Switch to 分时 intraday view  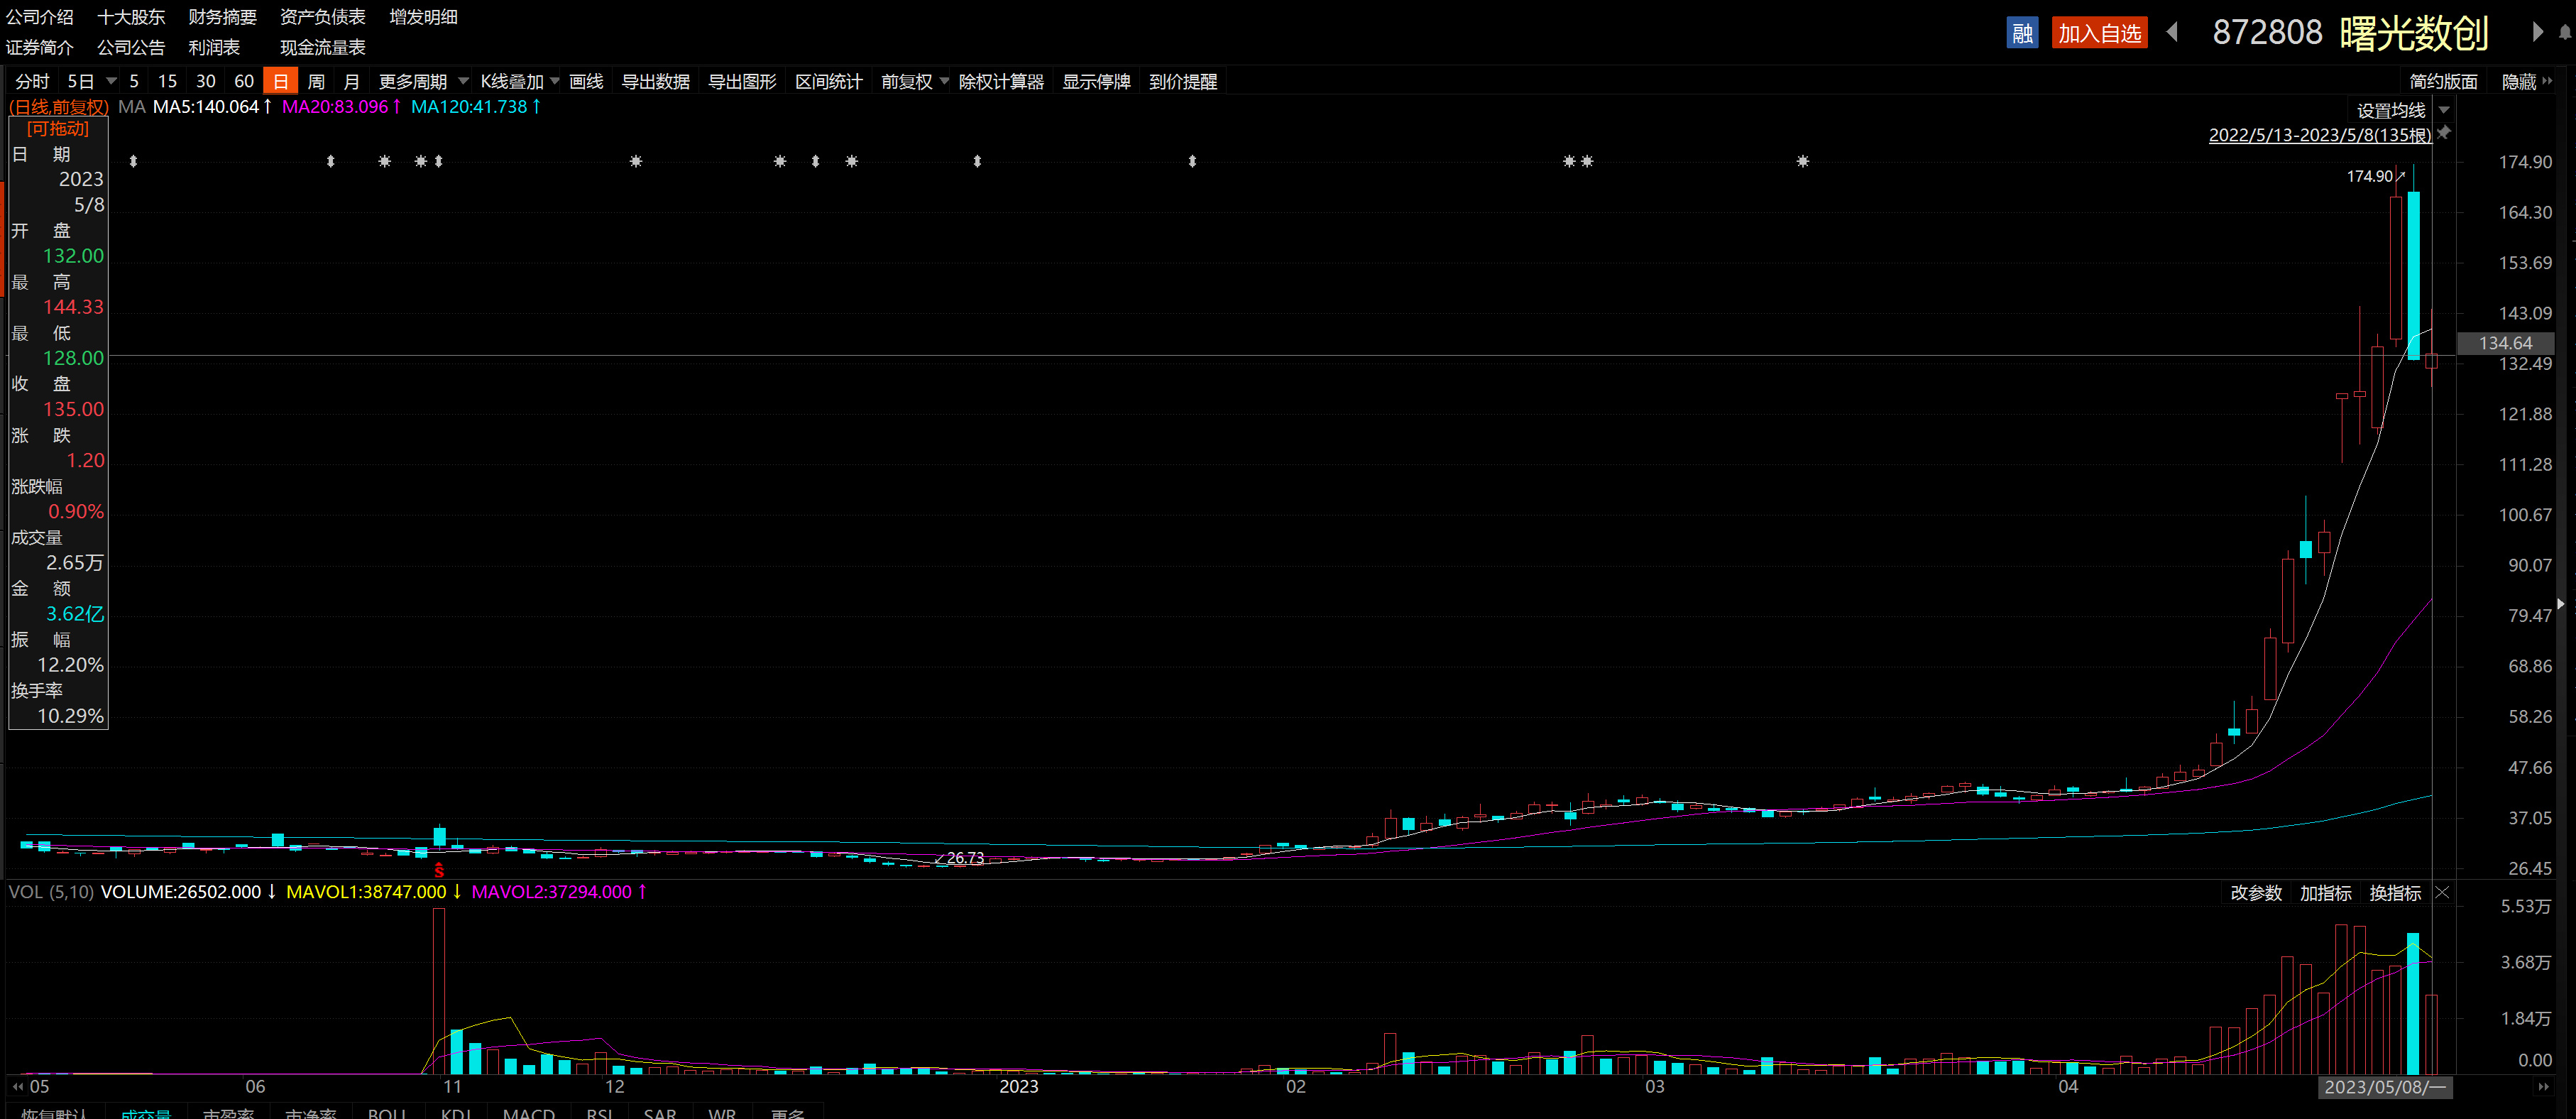point(32,81)
